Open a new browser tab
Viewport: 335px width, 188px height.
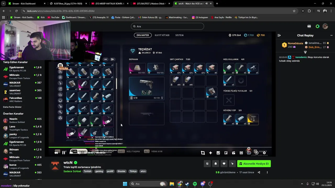point(217,4)
